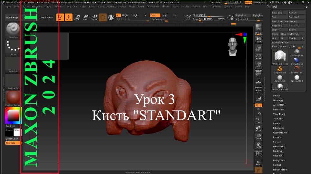Expand the Masking subpalette

[277, 151]
